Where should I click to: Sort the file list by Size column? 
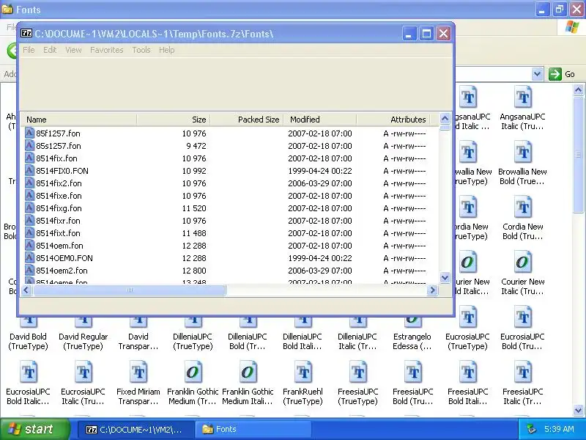click(174, 120)
